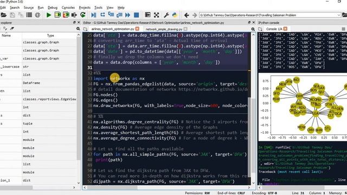Step to next line debug icon
347x195 pixels.
(x=102, y=15)
